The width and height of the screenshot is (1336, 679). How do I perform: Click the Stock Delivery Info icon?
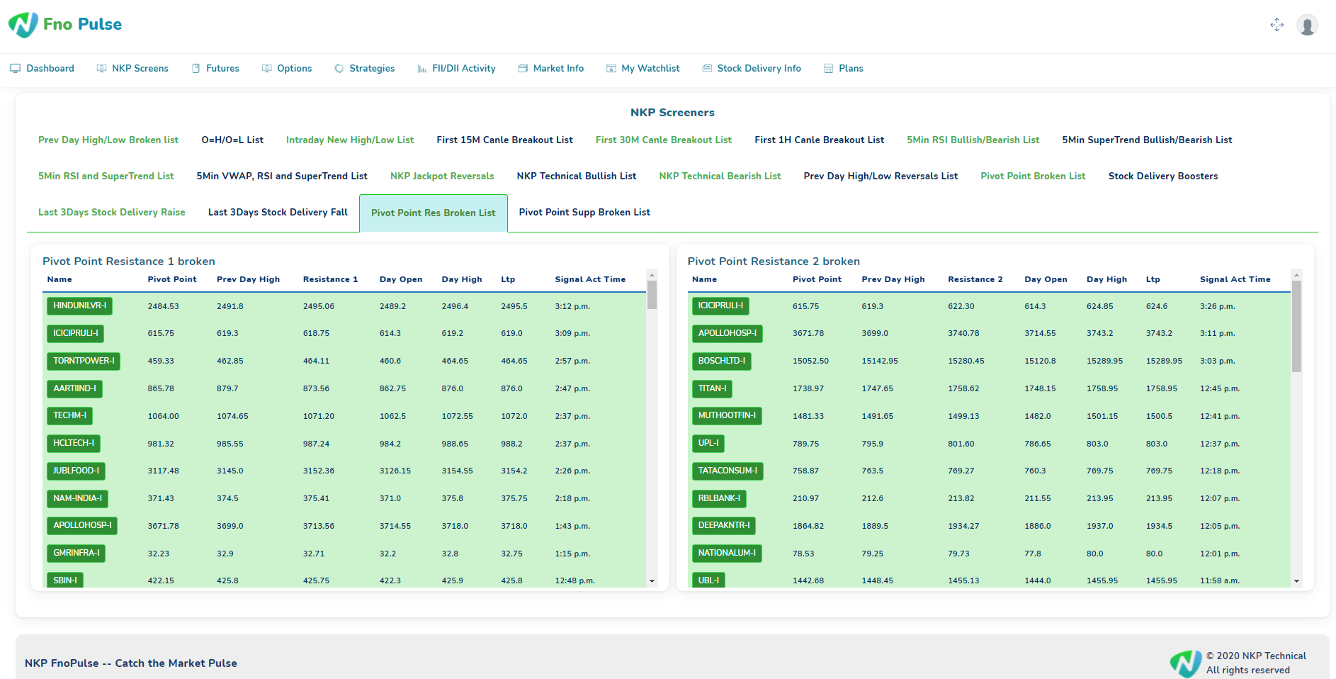(x=706, y=69)
